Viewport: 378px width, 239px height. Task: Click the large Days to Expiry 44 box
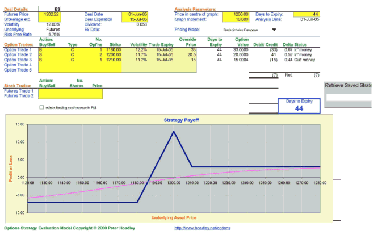click(x=299, y=106)
